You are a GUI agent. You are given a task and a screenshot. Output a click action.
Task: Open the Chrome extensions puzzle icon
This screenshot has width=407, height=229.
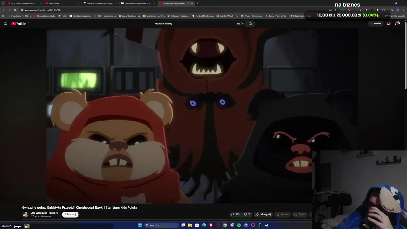point(383,10)
